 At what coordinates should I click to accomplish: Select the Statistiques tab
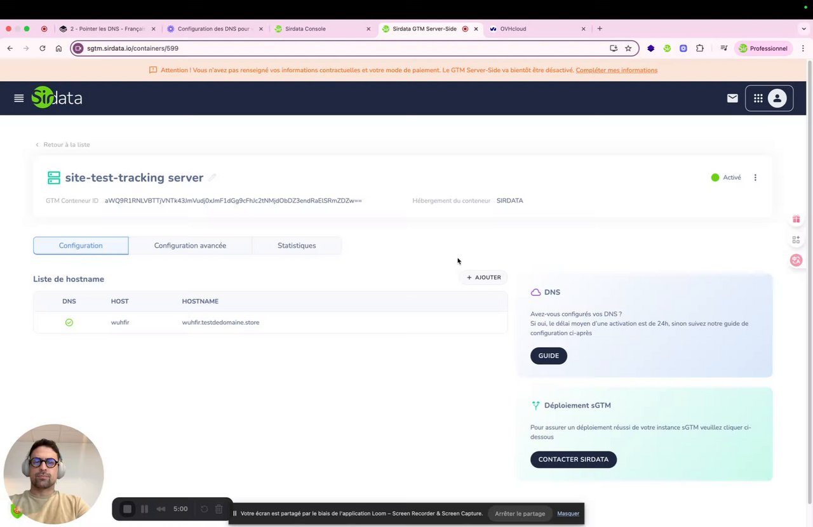point(297,246)
